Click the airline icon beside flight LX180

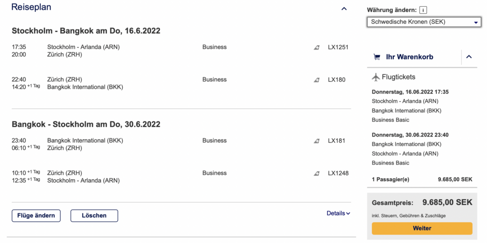[x=316, y=80]
